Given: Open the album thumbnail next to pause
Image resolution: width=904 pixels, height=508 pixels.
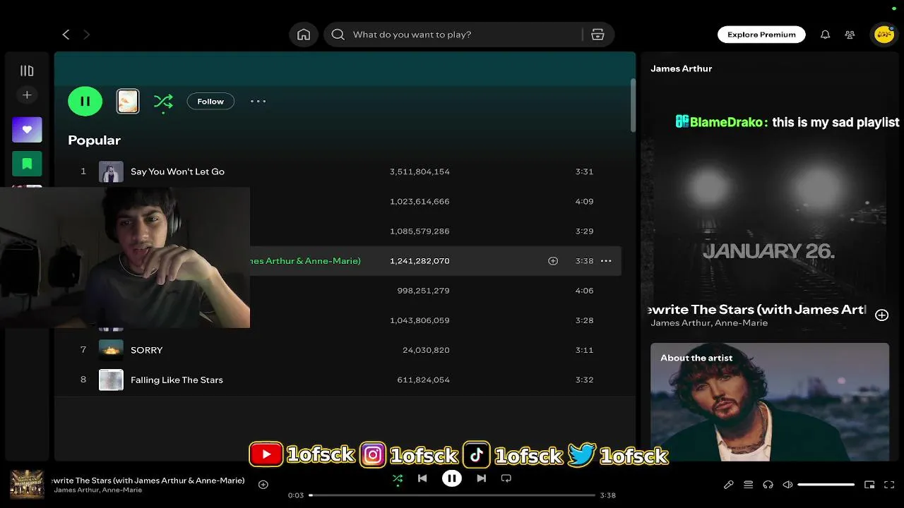Looking at the screenshot, I should 128,102.
